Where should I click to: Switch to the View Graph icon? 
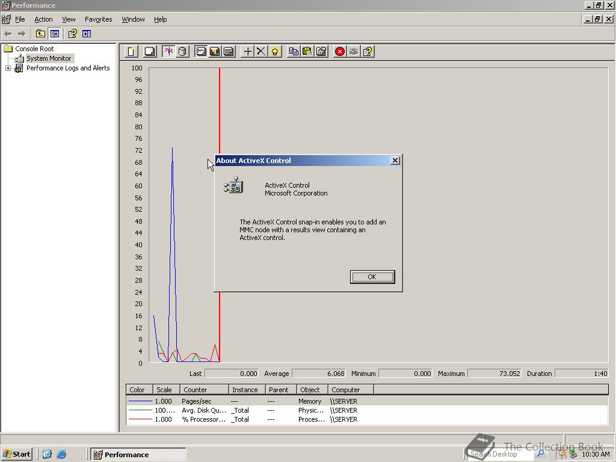pos(201,52)
